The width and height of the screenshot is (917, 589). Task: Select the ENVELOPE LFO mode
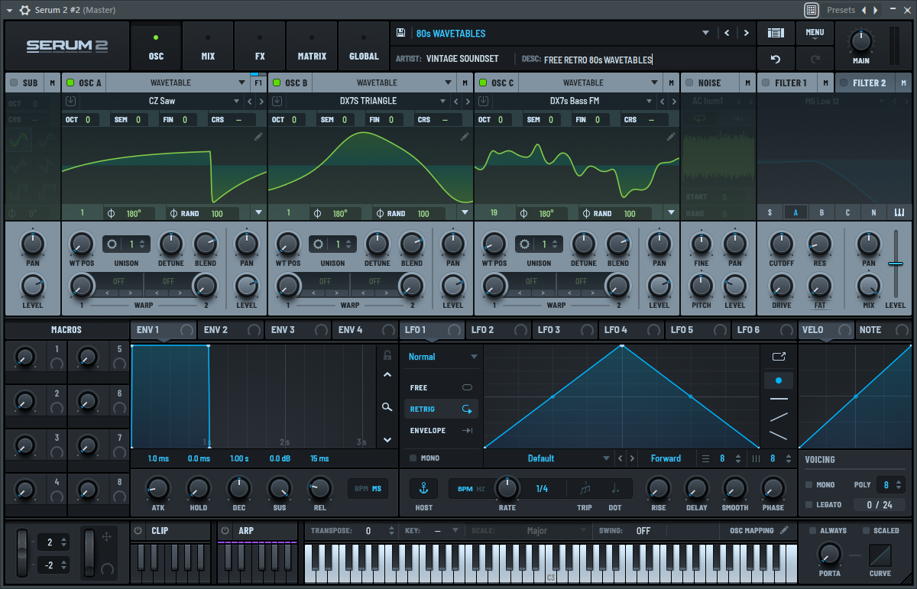tap(441, 430)
